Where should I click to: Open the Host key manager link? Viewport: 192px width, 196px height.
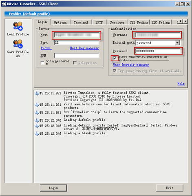(x=84, y=48)
